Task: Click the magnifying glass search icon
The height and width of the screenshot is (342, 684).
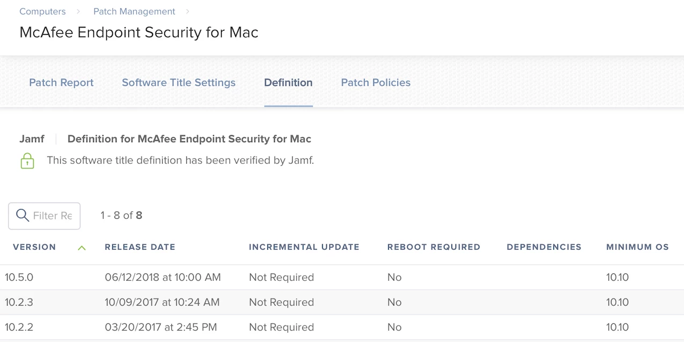Action: (23, 215)
